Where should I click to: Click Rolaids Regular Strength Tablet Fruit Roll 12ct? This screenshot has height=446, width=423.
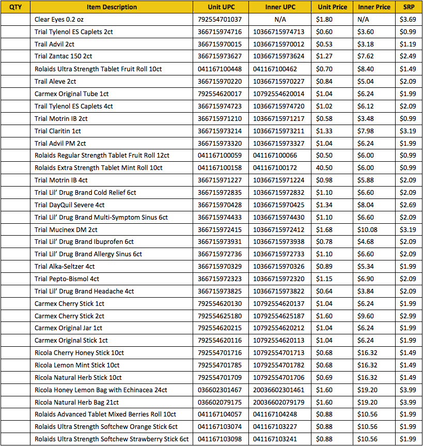(102, 156)
